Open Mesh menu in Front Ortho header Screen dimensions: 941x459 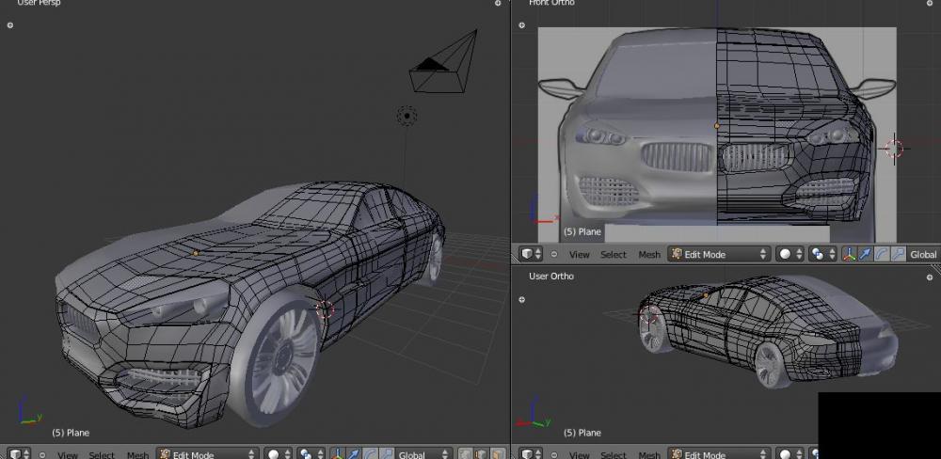click(649, 254)
